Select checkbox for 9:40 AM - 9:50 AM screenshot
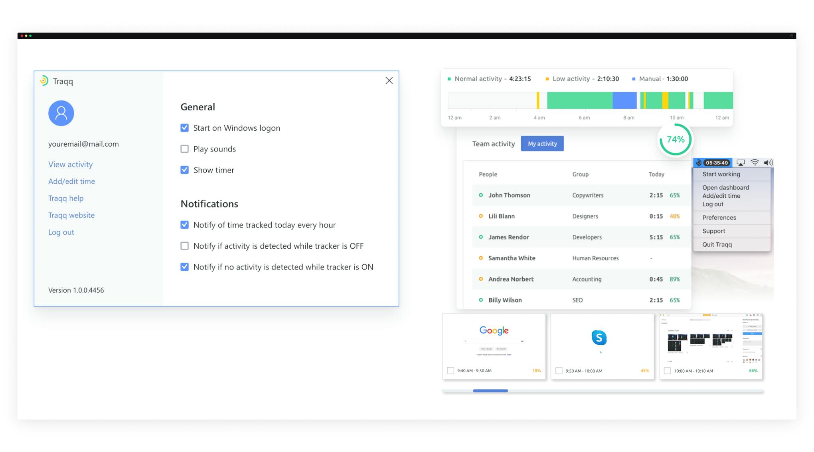This screenshot has height=452, width=814. click(450, 371)
